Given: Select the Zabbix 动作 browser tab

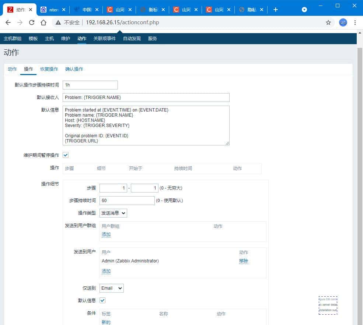Looking at the screenshot, I should [18, 10].
